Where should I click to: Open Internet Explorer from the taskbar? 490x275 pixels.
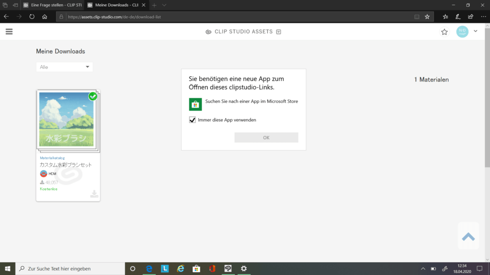coord(181,268)
